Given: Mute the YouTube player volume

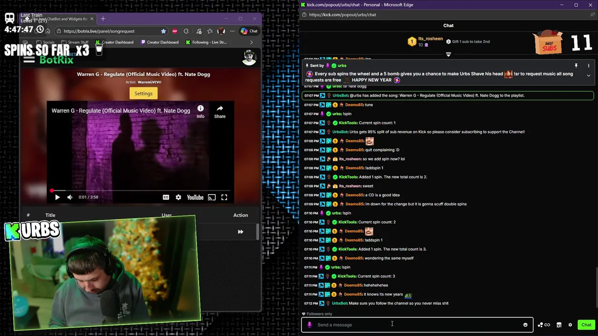Looking at the screenshot, I should click(70, 197).
